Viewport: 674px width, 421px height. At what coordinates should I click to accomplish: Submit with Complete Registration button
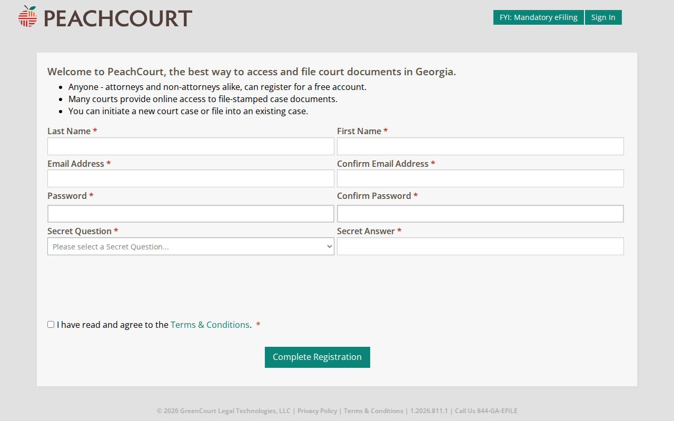click(x=318, y=357)
